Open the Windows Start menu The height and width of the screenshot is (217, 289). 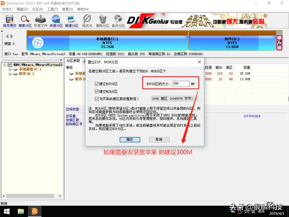[7, 211]
